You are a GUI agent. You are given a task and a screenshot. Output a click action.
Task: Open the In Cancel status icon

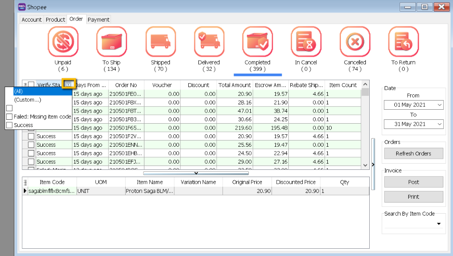306,42
